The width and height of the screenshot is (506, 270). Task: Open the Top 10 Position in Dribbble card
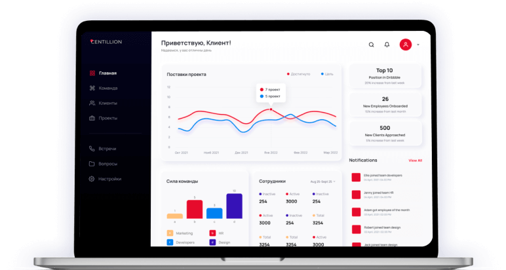point(385,76)
